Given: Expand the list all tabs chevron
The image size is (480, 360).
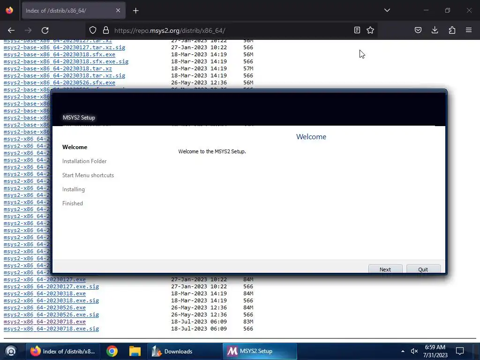Looking at the screenshot, I should (387, 10).
